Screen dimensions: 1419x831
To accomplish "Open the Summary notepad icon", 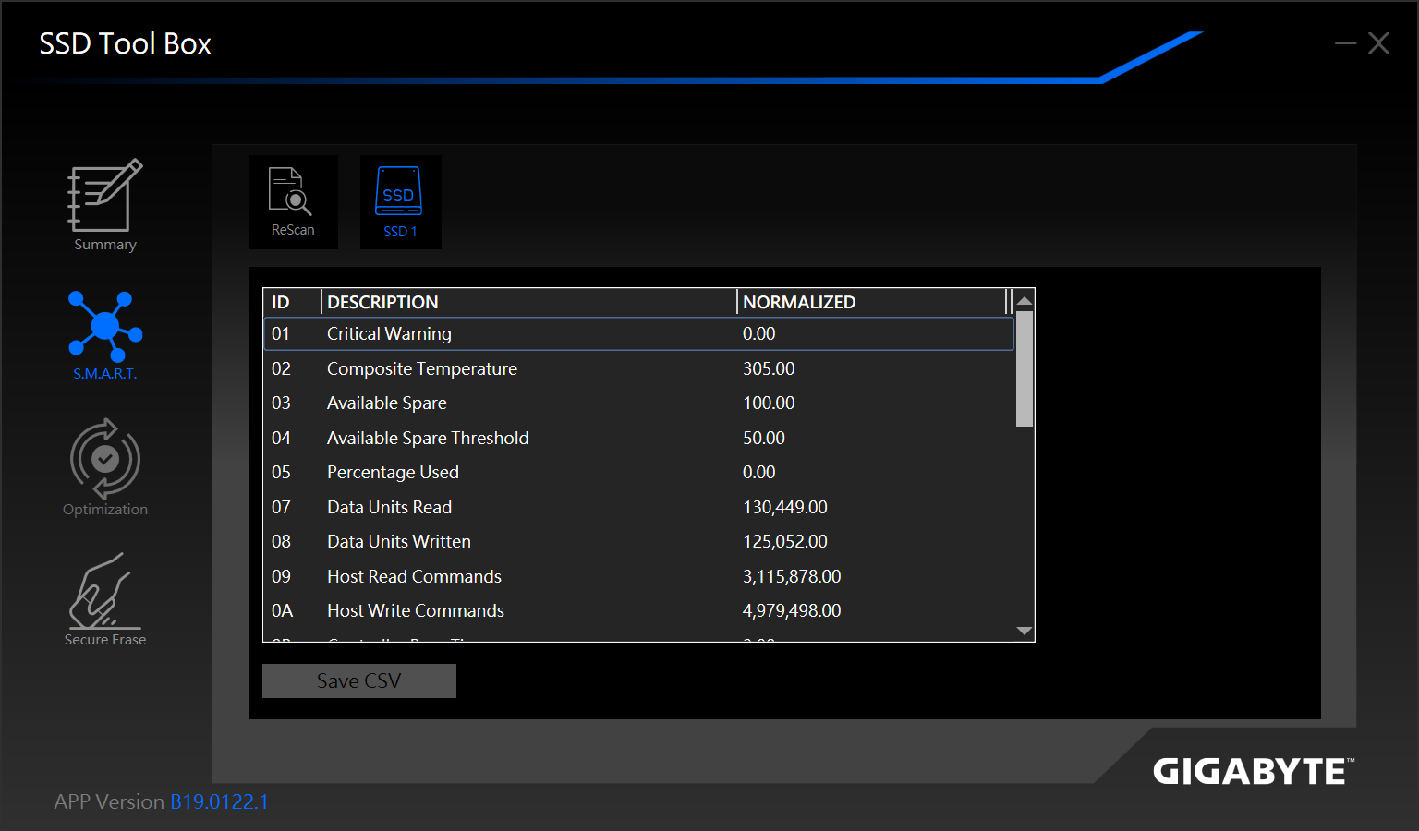I will 104,197.
